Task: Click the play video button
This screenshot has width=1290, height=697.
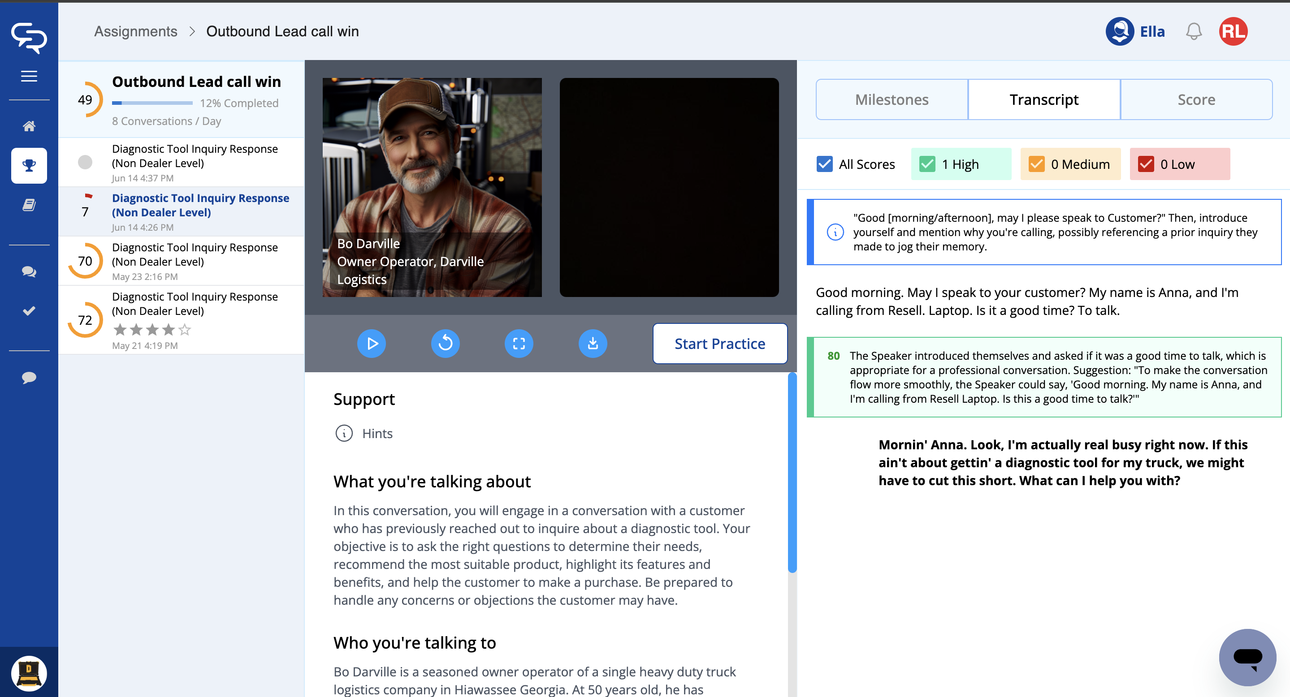Action: point(371,343)
